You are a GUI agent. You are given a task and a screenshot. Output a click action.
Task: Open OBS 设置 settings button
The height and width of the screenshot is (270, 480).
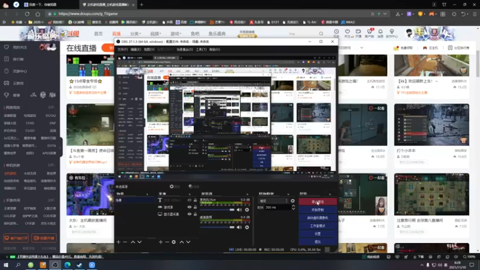(x=317, y=233)
